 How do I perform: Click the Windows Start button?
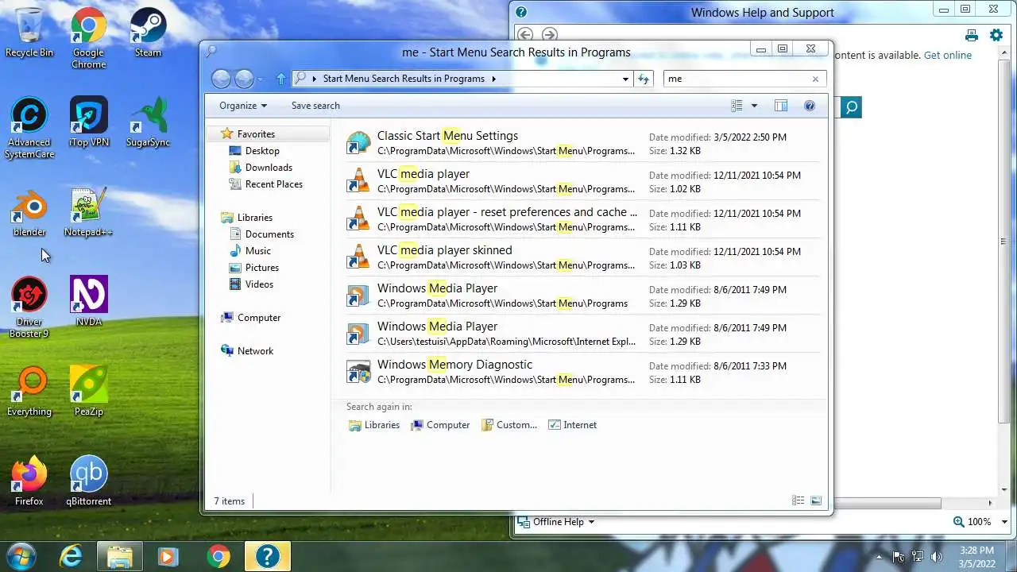click(x=21, y=556)
